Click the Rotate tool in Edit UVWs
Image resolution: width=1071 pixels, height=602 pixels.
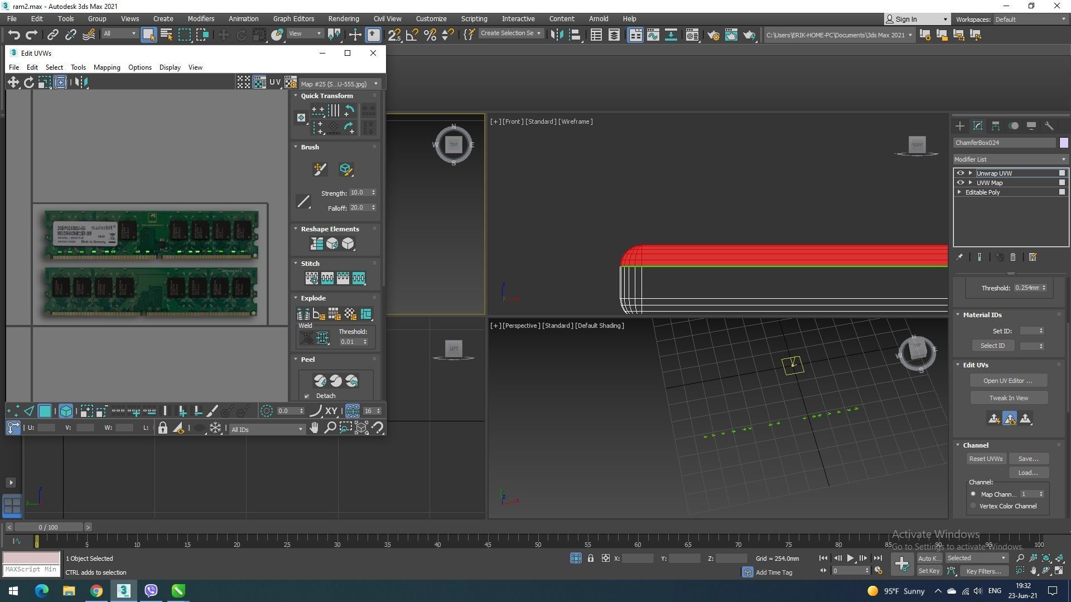28,82
